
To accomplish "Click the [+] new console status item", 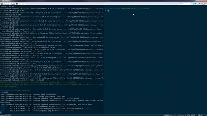I will (x=175, y=115).
